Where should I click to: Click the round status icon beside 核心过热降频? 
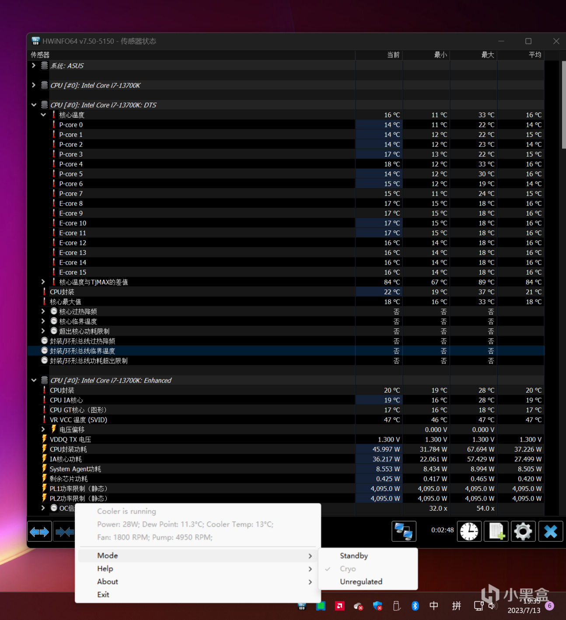(x=54, y=311)
